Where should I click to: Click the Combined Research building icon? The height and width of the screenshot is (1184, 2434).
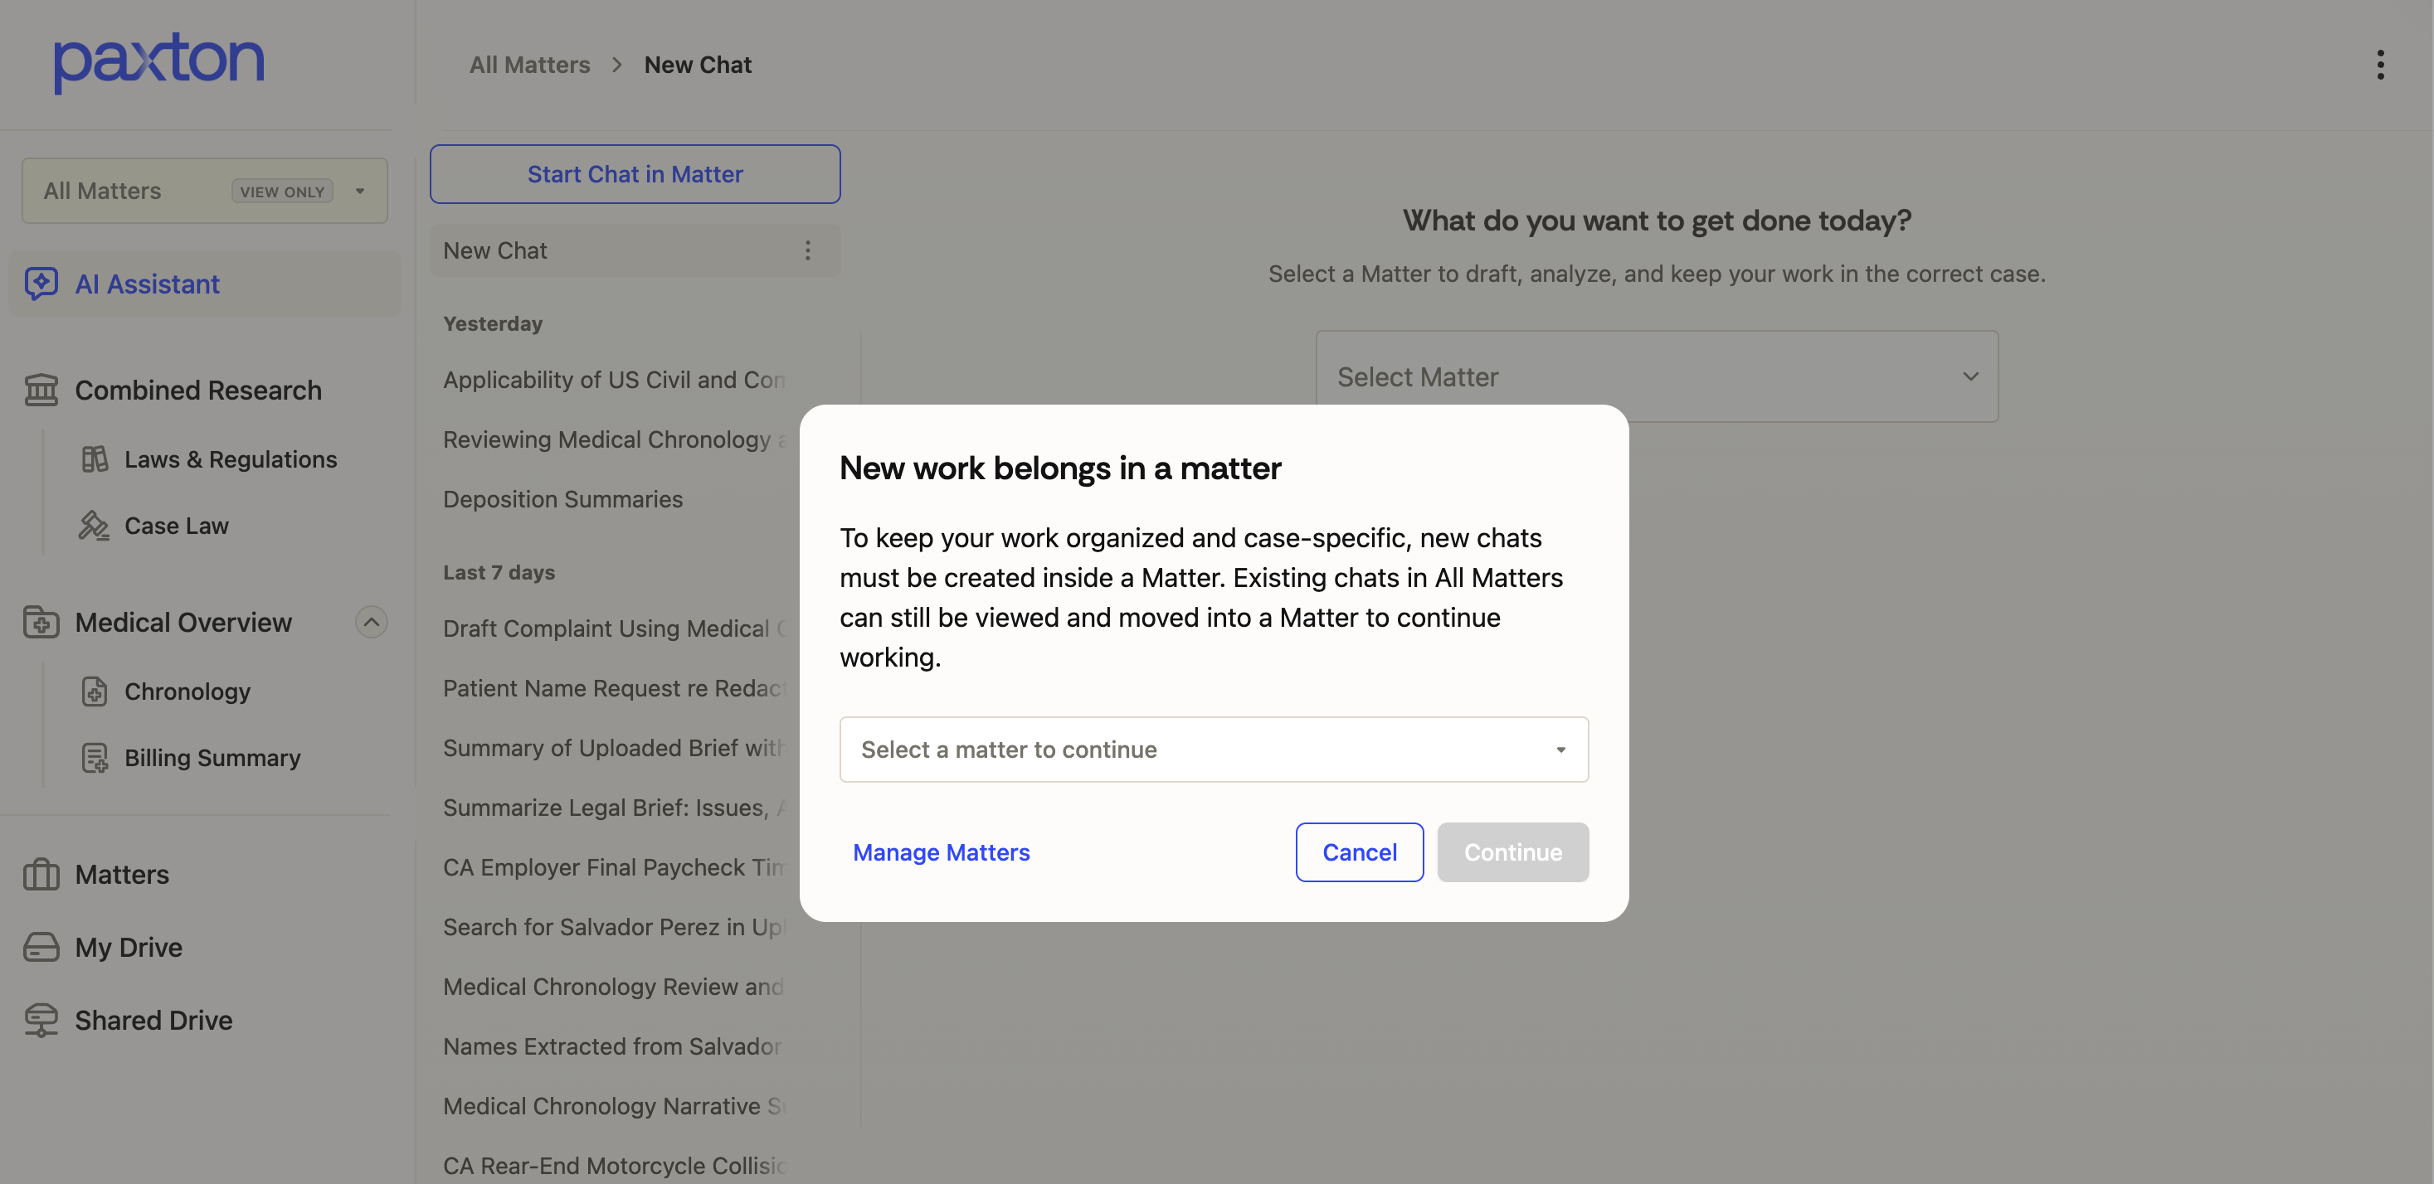tap(41, 390)
